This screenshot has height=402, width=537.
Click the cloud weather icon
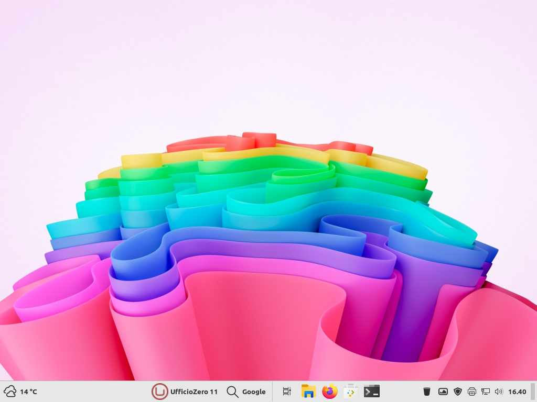[x=10, y=392]
